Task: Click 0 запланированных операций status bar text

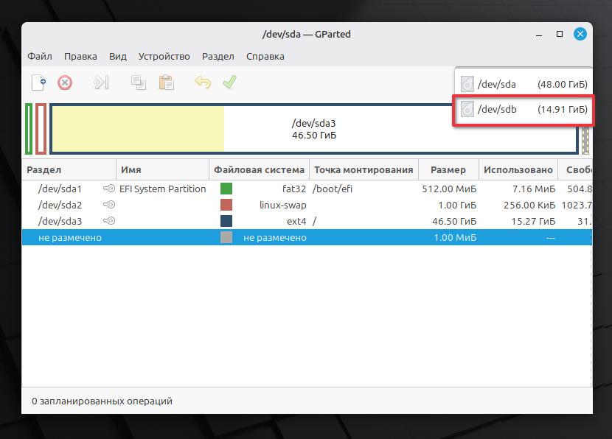Action: pos(102,401)
